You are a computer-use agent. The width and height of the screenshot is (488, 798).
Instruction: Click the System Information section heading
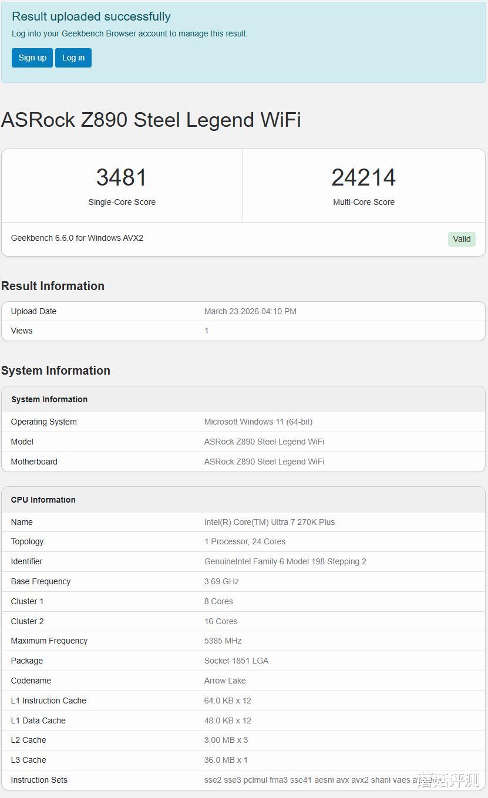click(56, 371)
